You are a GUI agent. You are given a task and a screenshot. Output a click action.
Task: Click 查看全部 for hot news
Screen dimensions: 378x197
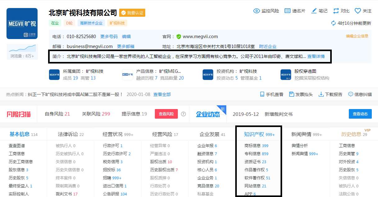point(162,94)
